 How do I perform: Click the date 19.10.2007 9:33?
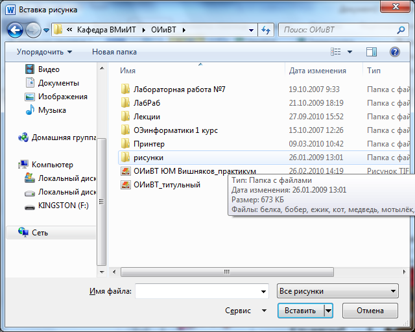click(x=314, y=89)
